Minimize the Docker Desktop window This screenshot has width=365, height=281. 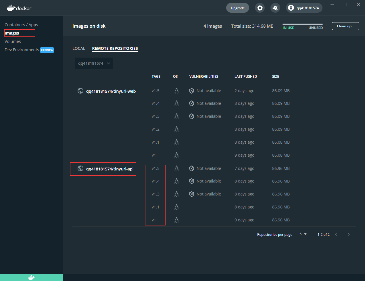click(332, 4)
